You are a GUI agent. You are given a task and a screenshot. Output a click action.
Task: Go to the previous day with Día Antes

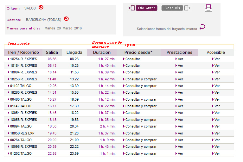147,8
